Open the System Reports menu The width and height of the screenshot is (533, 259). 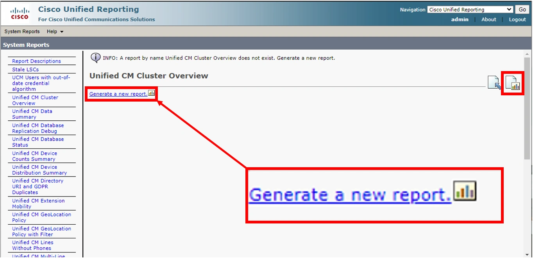22,32
